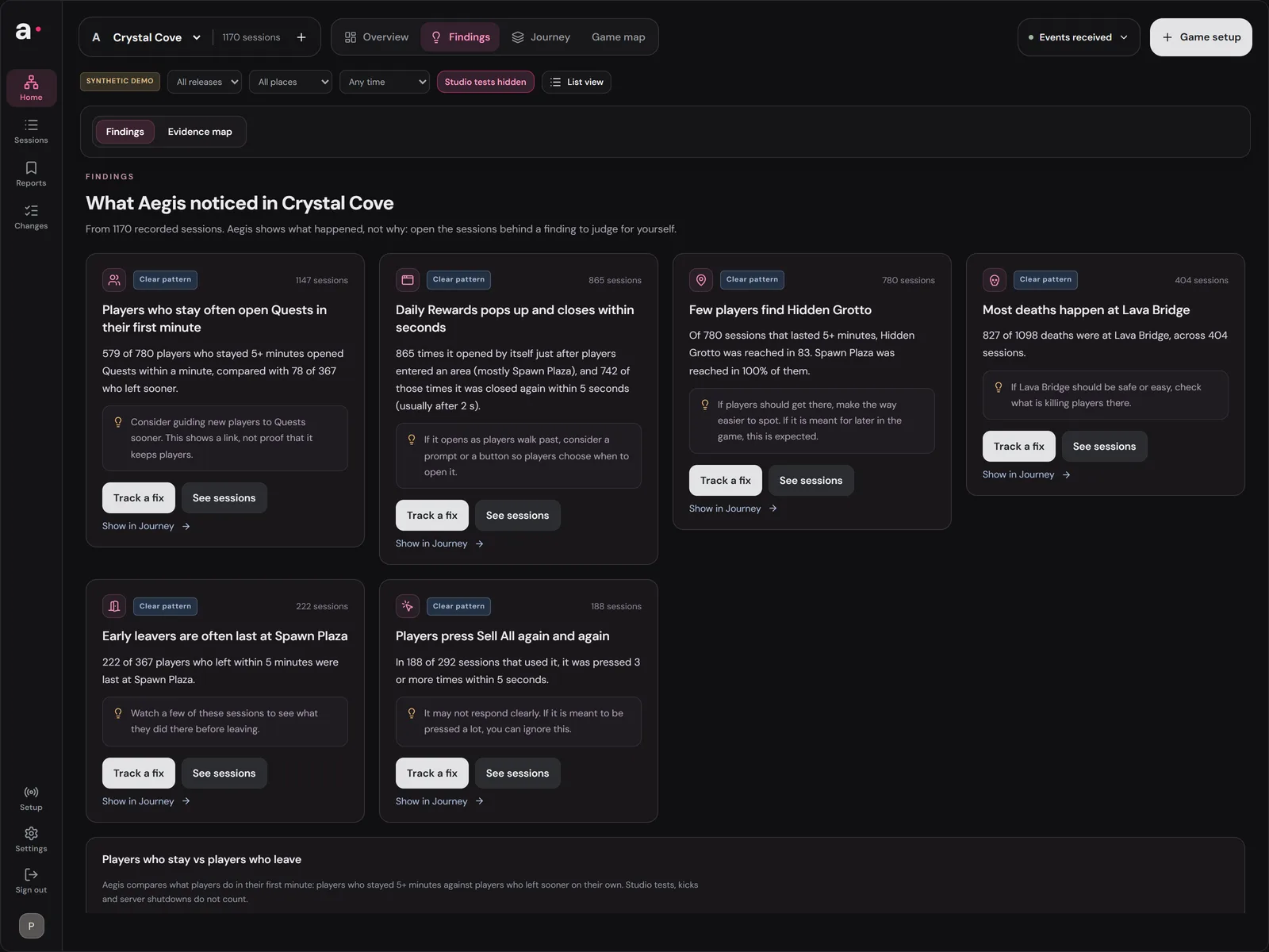This screenshot has width=1269, height=952.
Task: Track a fix for Lava Bridge deaths
Action: (x=1019, y=447)
